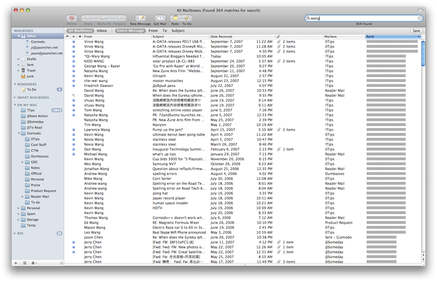Viewport: 437px width, 282px height.
Task: Select the Junk mailbox icon
Action: [23, 76]
